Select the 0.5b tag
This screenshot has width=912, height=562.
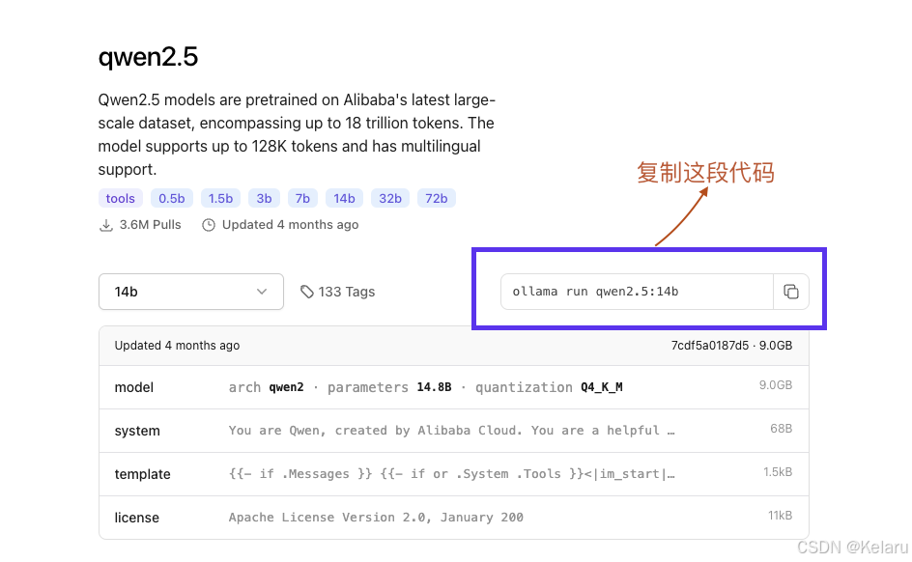172,198
